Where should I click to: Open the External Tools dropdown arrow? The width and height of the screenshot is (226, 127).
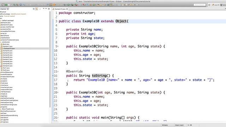point(78,5)
